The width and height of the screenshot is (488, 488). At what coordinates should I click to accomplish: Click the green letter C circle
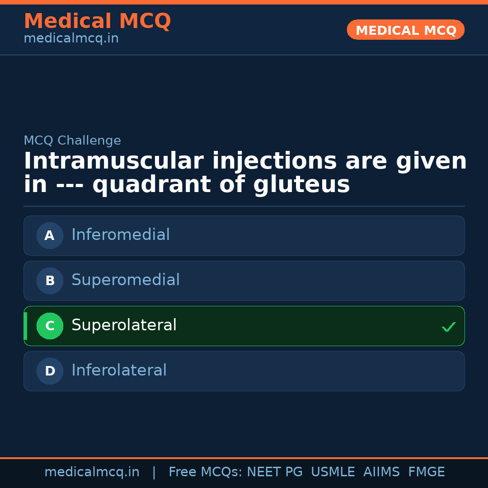[50, 326]
